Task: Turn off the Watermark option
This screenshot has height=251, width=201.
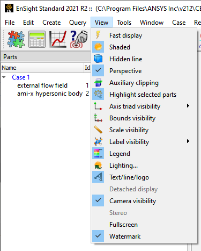Action: 144,236
